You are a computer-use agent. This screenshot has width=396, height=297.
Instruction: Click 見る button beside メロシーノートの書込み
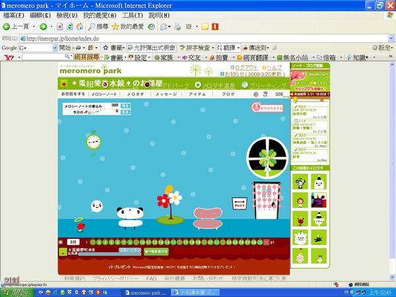(125, 106)
